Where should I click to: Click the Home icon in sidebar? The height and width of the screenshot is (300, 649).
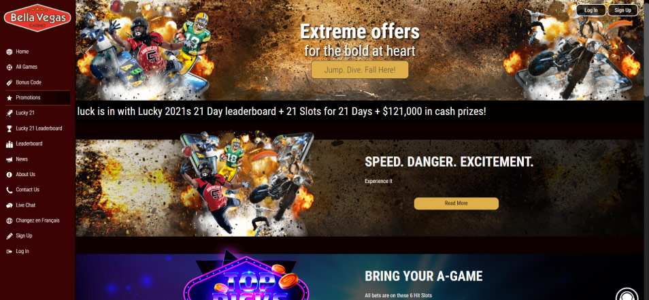[x=9, y=52]
